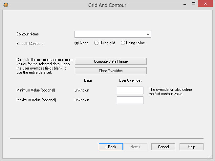Go to the previous step with Back
215x161 pixels.
tap(111, 147)
